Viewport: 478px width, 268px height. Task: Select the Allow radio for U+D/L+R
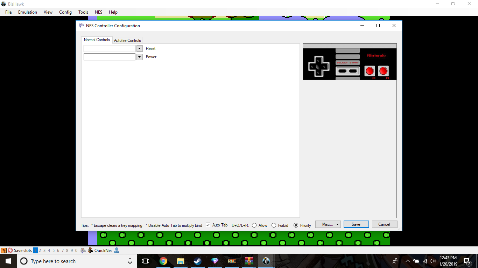point(254,225)
